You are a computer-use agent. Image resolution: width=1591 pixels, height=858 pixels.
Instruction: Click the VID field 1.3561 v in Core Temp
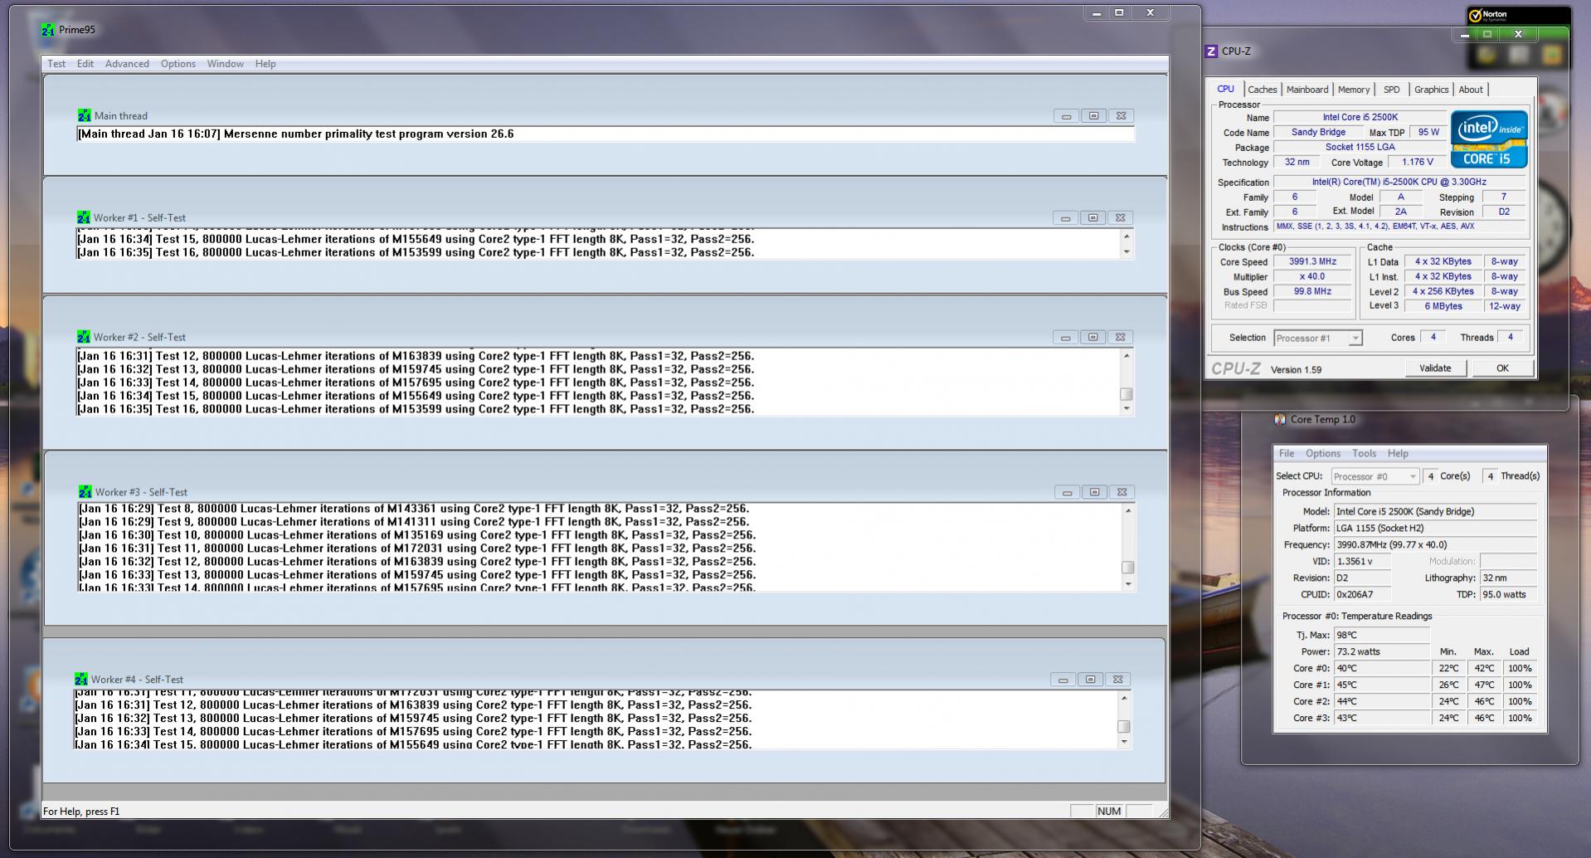pyautogui.click(x=1362, y=562)
